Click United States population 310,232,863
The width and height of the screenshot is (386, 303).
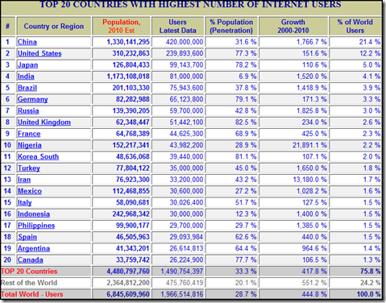coord(131,53)
